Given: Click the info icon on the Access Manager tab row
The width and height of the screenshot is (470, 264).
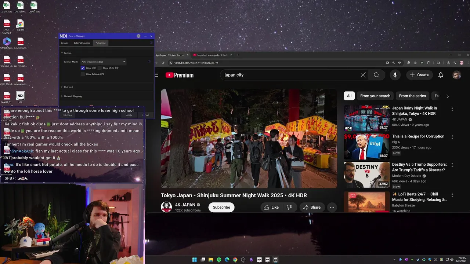Looking at the screenshot, I should (x=151, y=43).
